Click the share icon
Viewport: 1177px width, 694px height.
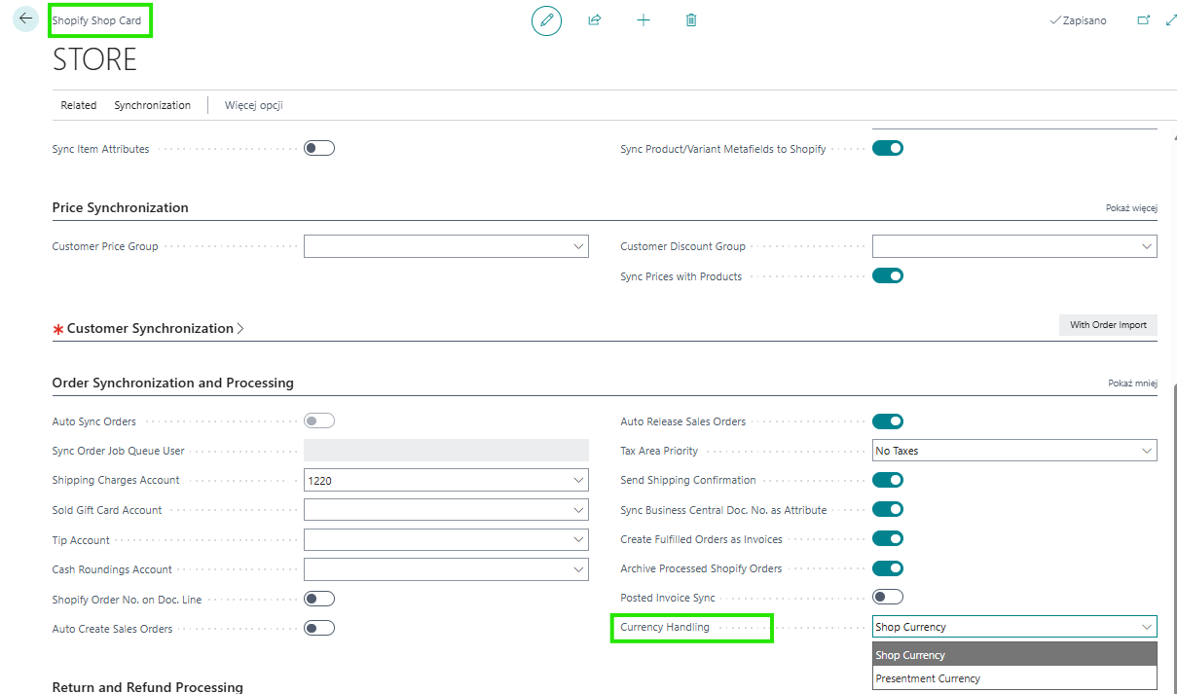click(595, 19)
